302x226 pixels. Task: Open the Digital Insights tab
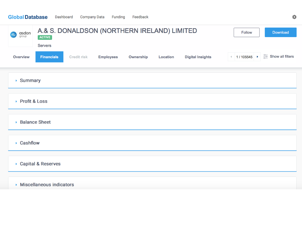(198, 57)
